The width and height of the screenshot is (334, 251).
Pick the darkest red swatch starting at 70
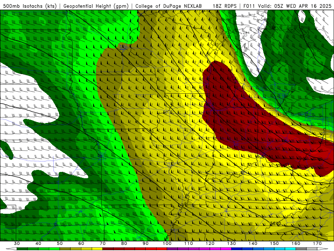[108, 249]
